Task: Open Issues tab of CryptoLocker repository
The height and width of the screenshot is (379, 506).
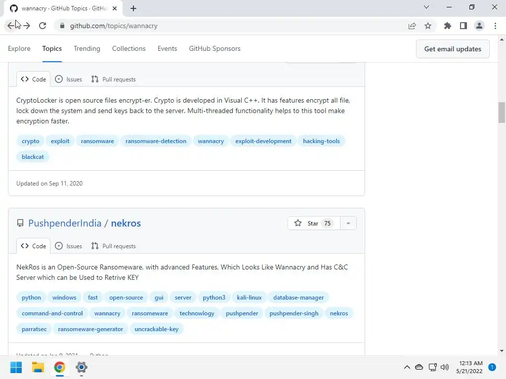Action: [x=68, y=79]
